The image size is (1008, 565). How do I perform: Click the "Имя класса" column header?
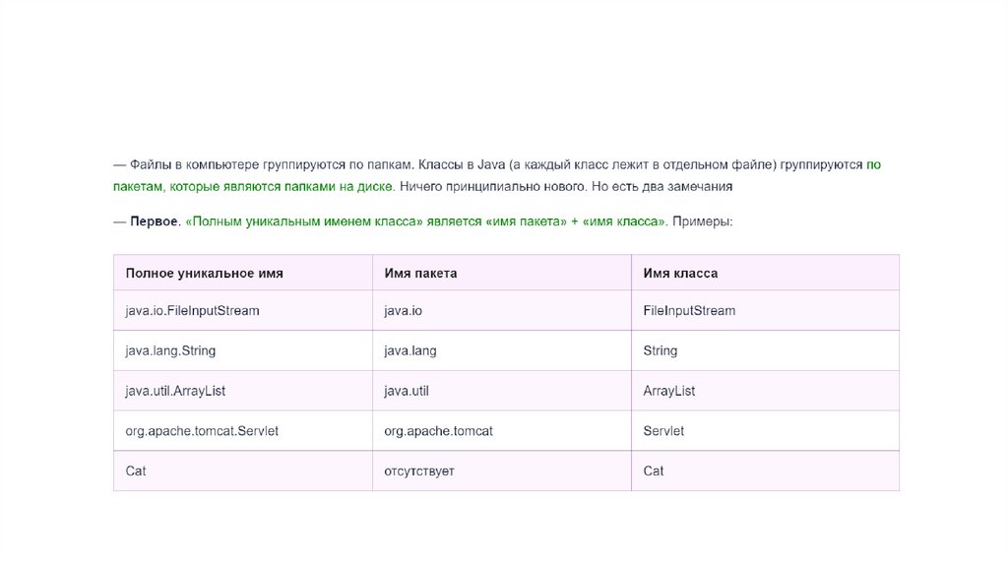pos(680,273)
